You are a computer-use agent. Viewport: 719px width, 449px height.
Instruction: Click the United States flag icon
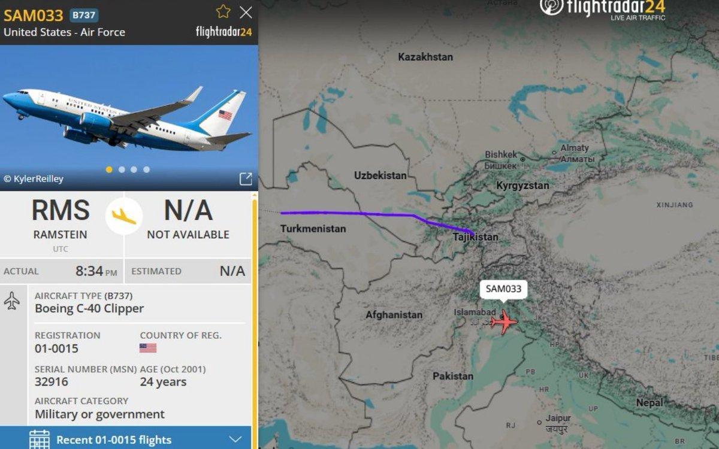[148, 348]
